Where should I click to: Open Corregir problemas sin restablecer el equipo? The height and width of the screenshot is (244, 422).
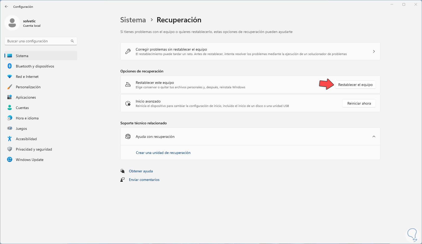tap(250, 51)
